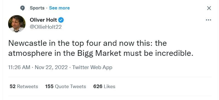This screenshot has height=100, width=219.
Task: Open Oliver Holt's profile picture
Action: point(17,24)
